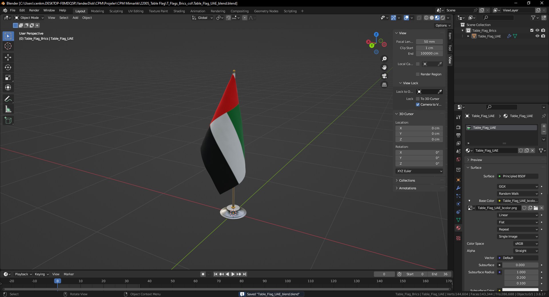Image resolution: width=549 pixels, height=297 pixels.
Task: Open Playback popover in timeline
Action: [23, 274]
